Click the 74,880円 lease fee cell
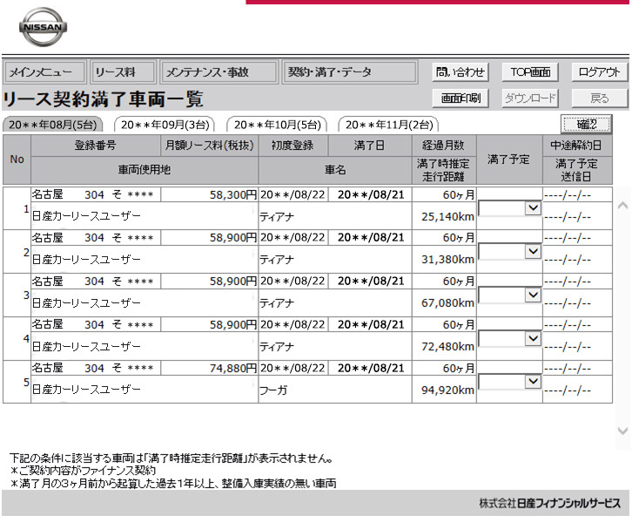632x516 pixels. click(x=209, y=368)
